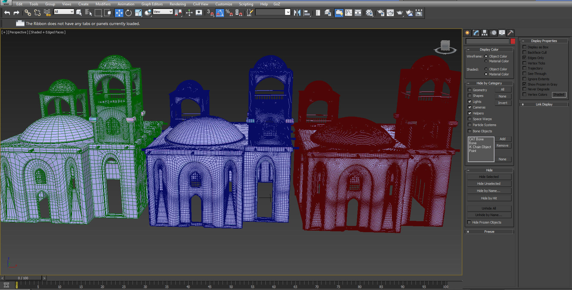Select Shaded Object Color radio button
The image size is (572, 290).
tap(486, 69)
